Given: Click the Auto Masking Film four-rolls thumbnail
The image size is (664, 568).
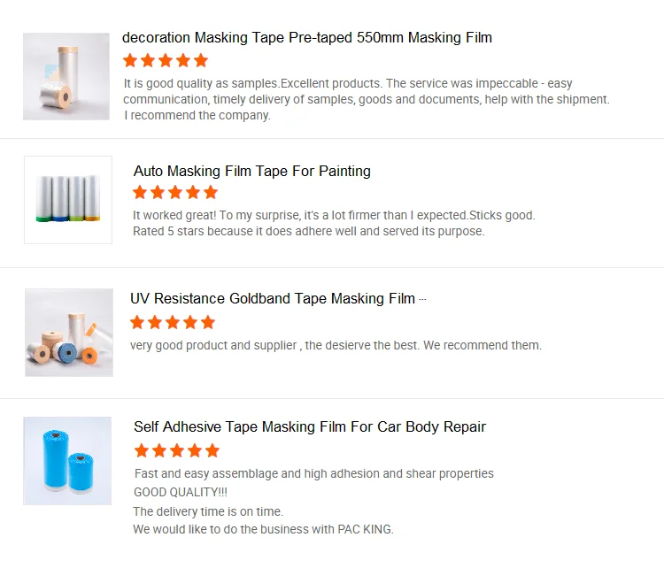Looking at the screenshot, I should point(68,200).
